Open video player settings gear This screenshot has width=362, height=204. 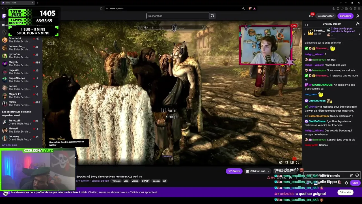281,162
